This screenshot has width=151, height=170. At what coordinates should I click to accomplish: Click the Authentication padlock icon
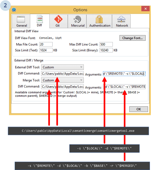tap(99, 19)
